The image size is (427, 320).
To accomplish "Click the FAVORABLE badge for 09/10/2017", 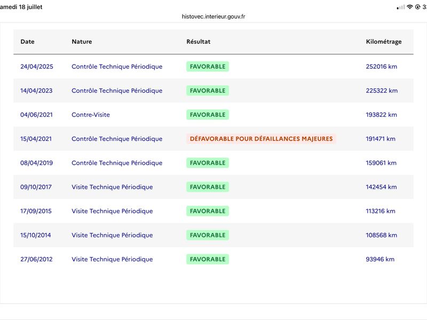I will tap(208, 187).
